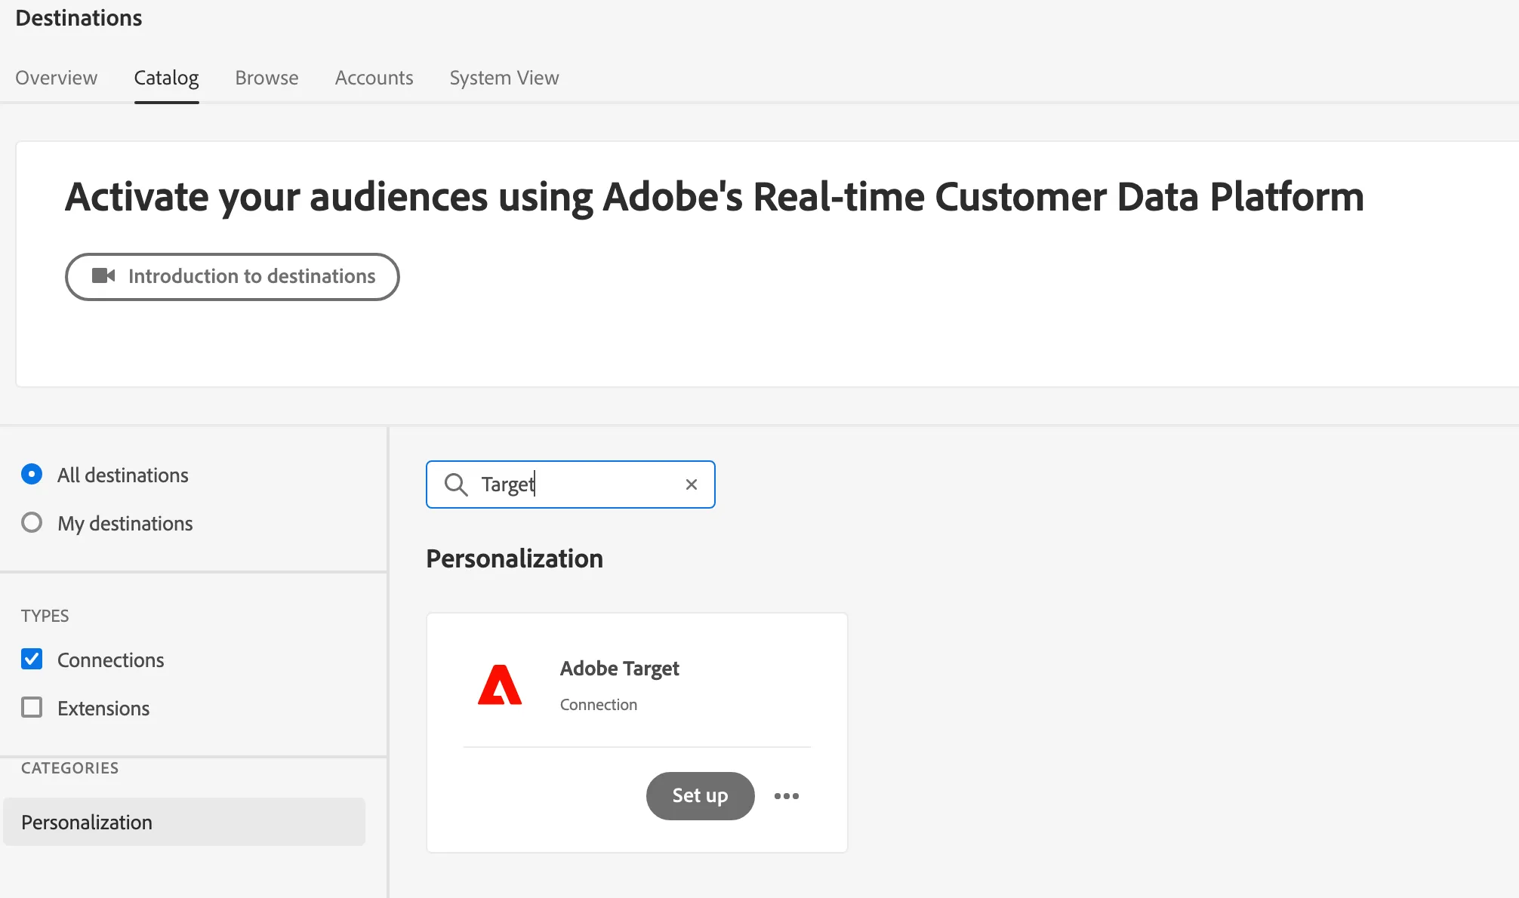Click the Adobe Target card title
1519x898 pixels.
(619, 669)
